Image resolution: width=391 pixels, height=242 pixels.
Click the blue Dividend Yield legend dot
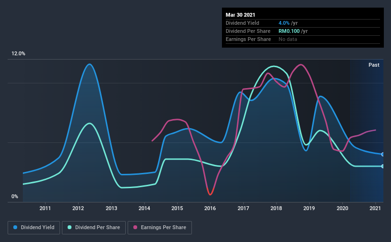pyautogui.click(x=15, y=227)
